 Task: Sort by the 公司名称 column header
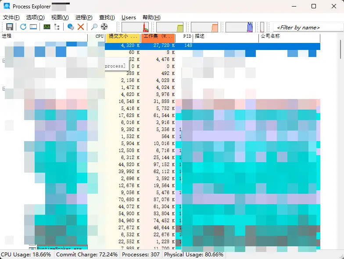pyautogui.click(x=290, y=38)
